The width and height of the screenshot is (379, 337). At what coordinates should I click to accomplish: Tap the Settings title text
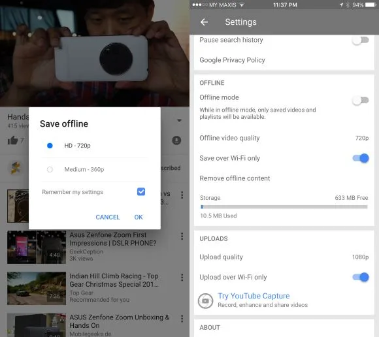(x=240, y=22)
